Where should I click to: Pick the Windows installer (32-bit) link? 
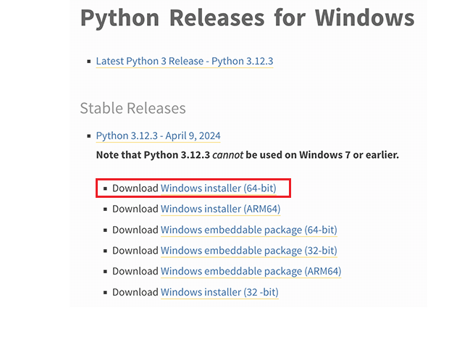pyautogui.click(x=219, y=292)
